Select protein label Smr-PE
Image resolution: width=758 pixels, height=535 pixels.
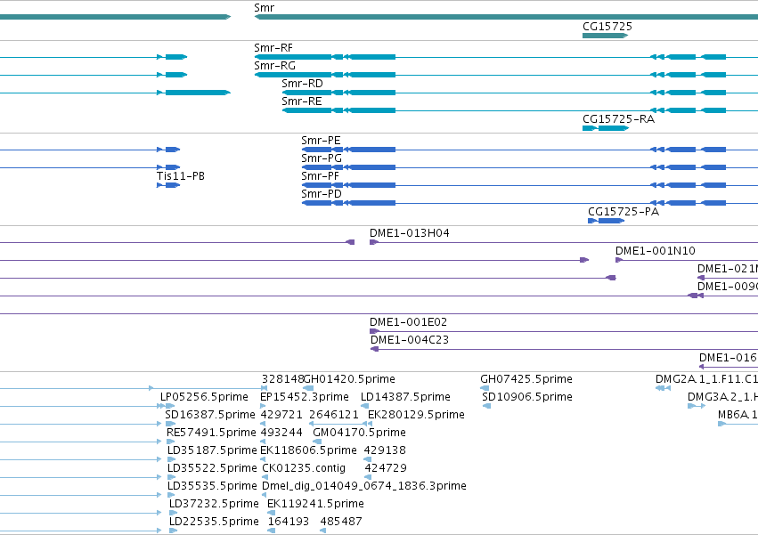click(x=321, y=141)
